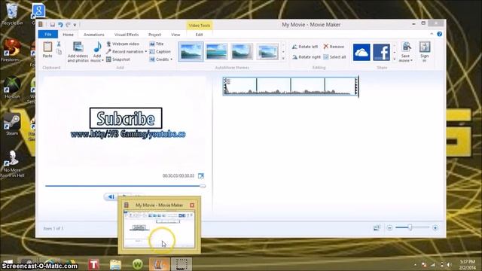Click Rotate right
The width and height of the screenshot is (482, 271).
(307, 57)
